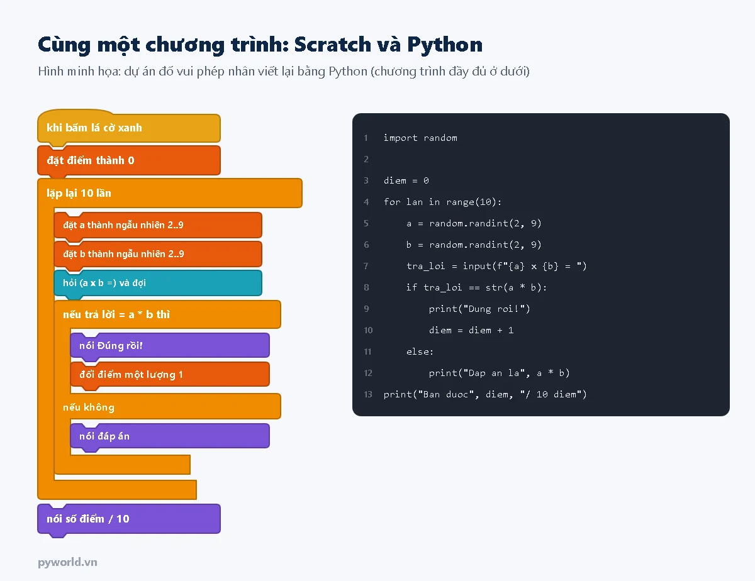Click the print("Ban duoc", diem, ...) line
The image size is (755, 581).
[x=485, y=394]
